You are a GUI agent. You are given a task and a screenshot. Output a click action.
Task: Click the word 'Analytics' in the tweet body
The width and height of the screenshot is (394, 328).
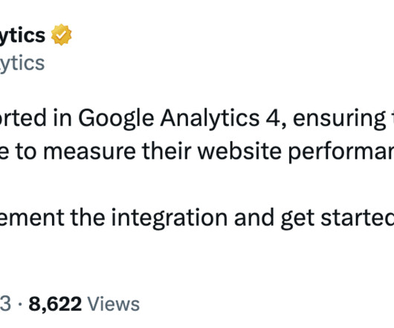coord(210,118)
